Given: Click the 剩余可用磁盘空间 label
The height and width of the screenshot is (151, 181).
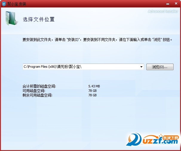Looking at the screenshot, I should pyautogui.click(x=37, y=95).
